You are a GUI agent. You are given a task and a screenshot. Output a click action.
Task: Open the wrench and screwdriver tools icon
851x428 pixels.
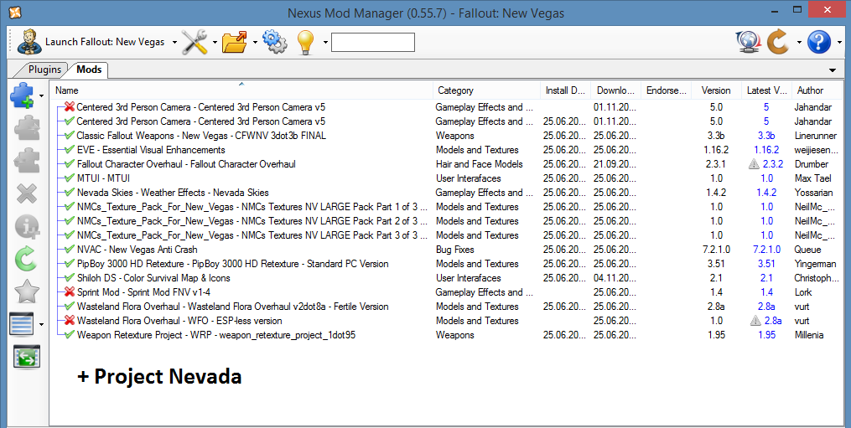[x=194, y=42]
